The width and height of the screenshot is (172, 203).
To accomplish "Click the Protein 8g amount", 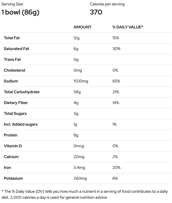I will tap(75, 135).
